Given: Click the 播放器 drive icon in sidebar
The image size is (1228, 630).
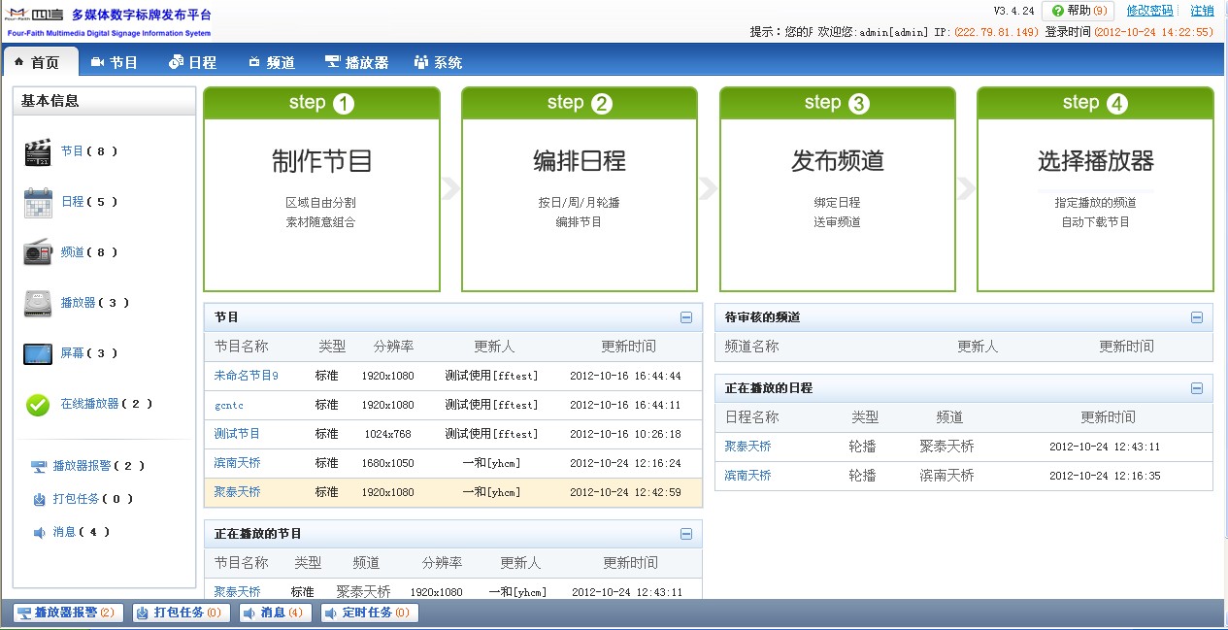Looking at the screenshot, I should (x=38, y=304).
